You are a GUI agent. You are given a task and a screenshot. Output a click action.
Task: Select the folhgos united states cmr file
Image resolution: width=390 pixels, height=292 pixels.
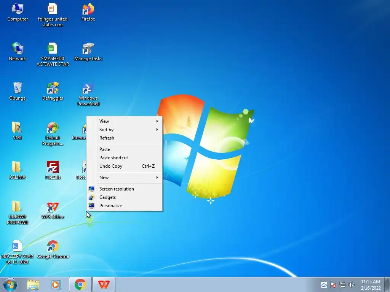point(53,15)
